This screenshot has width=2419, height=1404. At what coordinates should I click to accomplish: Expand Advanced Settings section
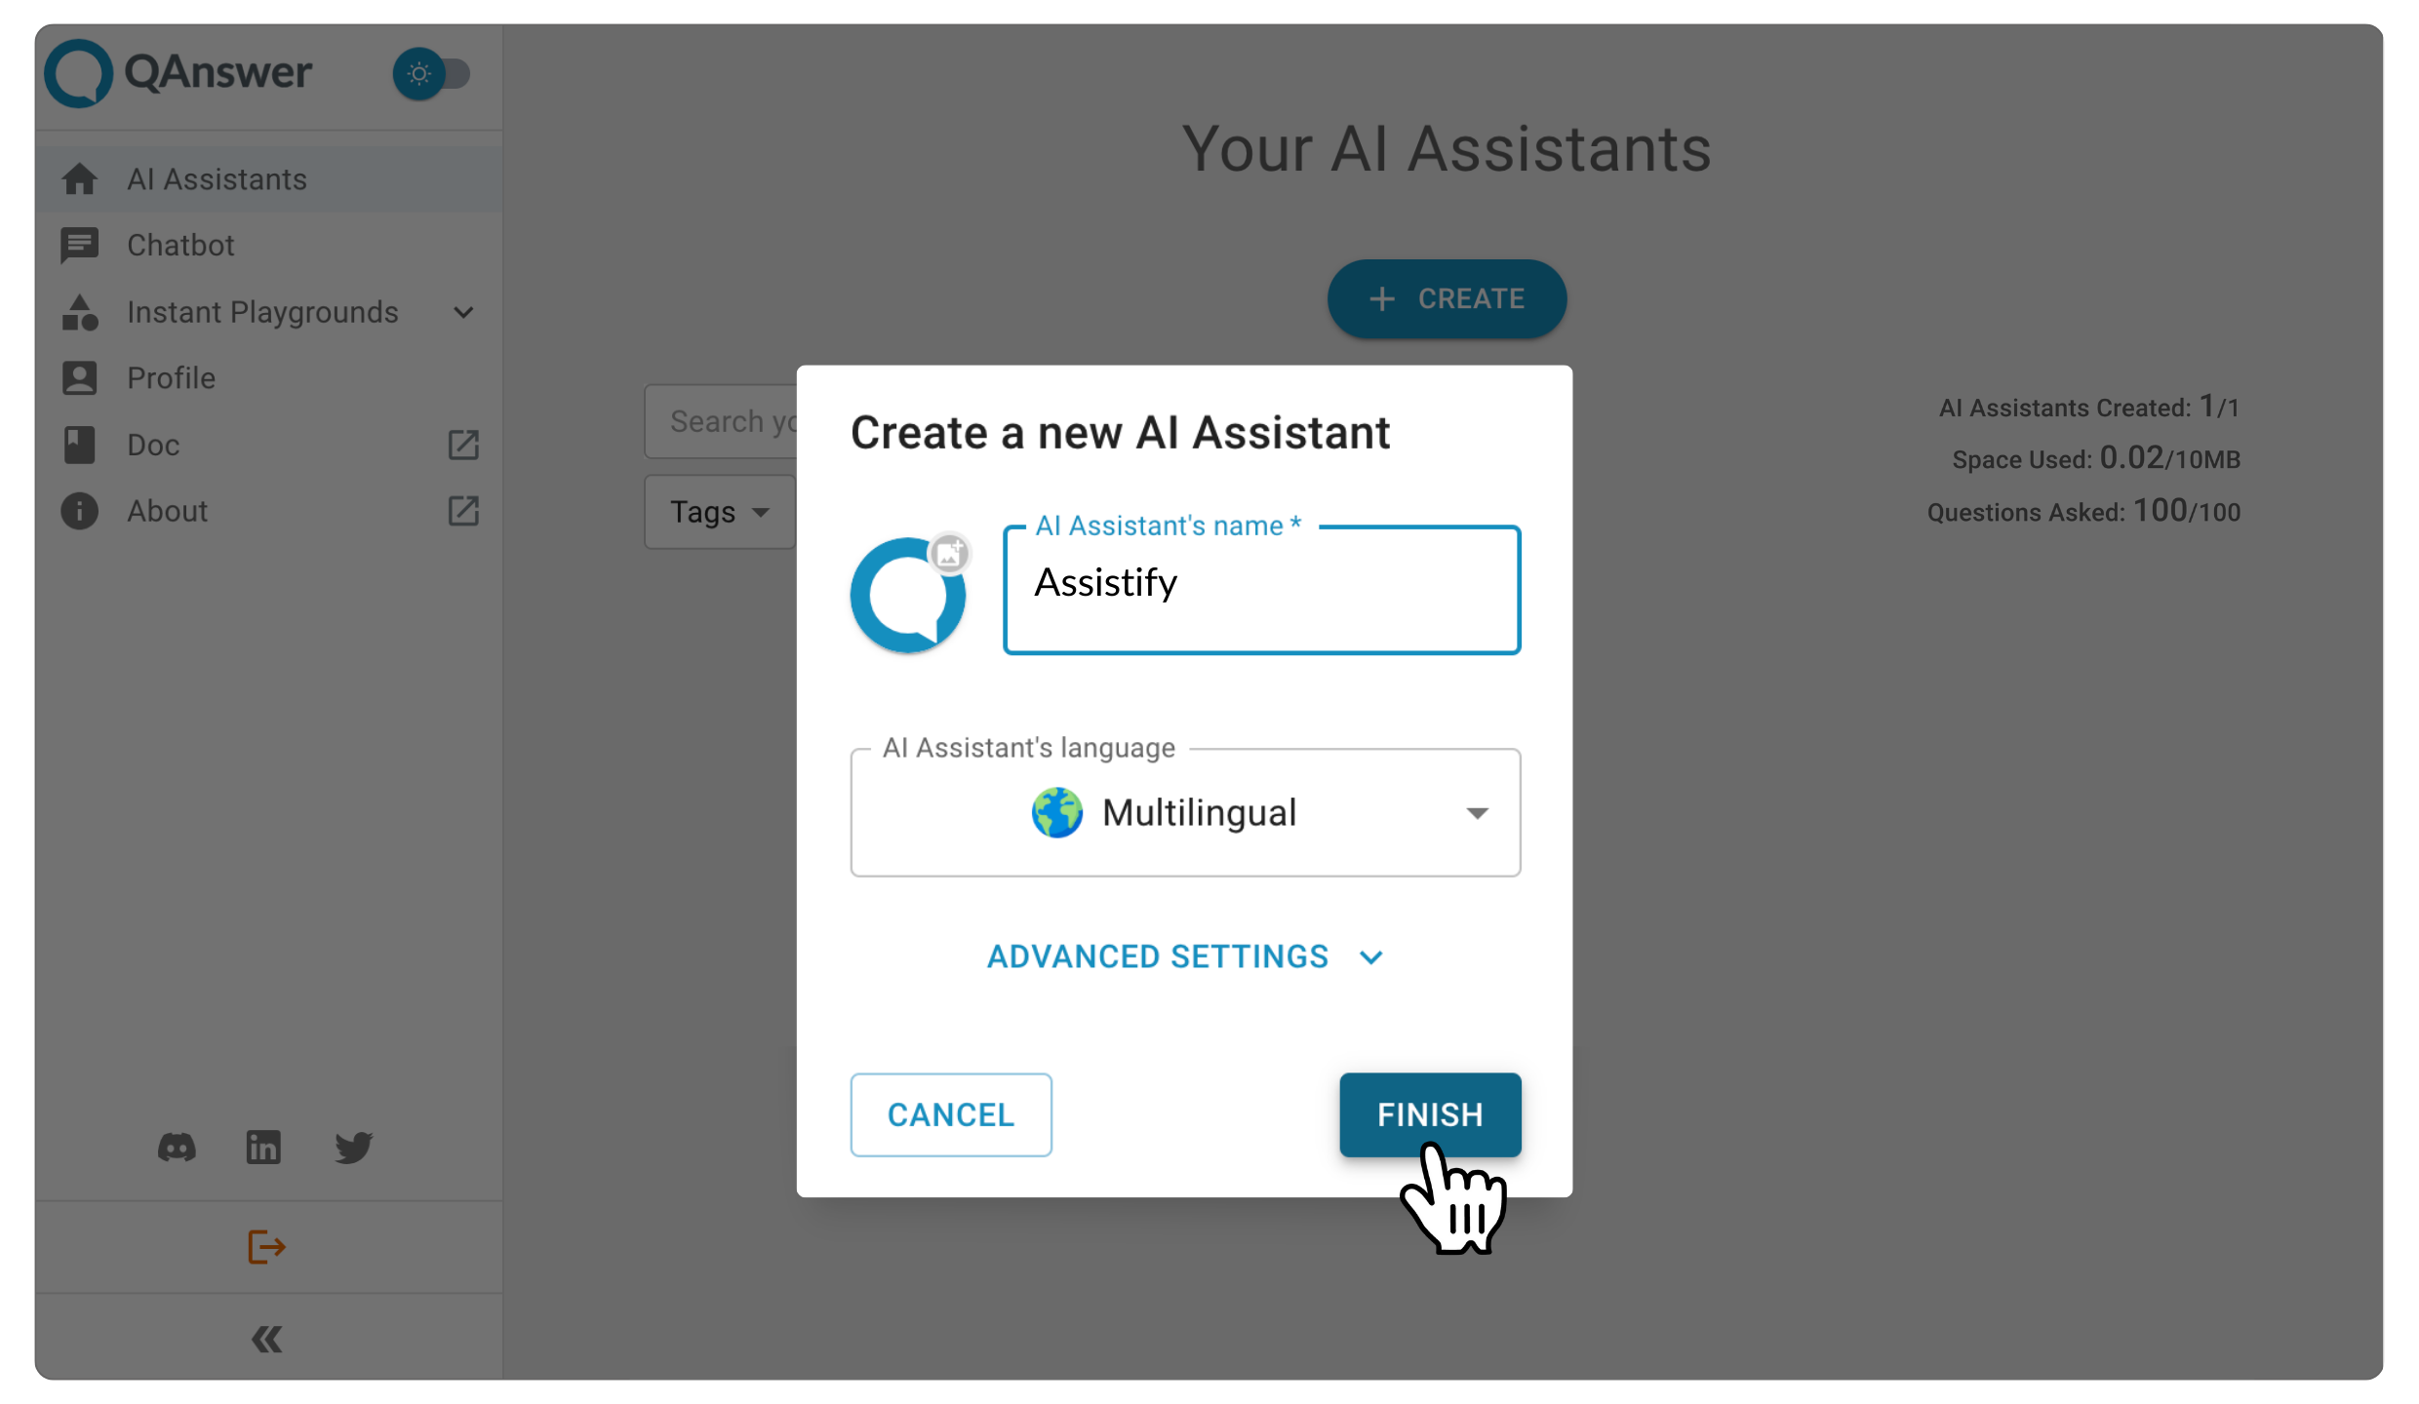pyautogui.click(x=1185, y=956)
